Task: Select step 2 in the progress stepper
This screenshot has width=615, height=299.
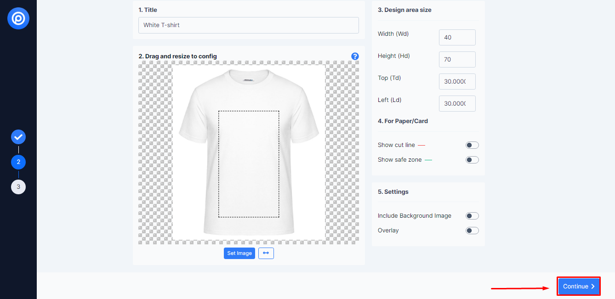Action: click(18, 162)
